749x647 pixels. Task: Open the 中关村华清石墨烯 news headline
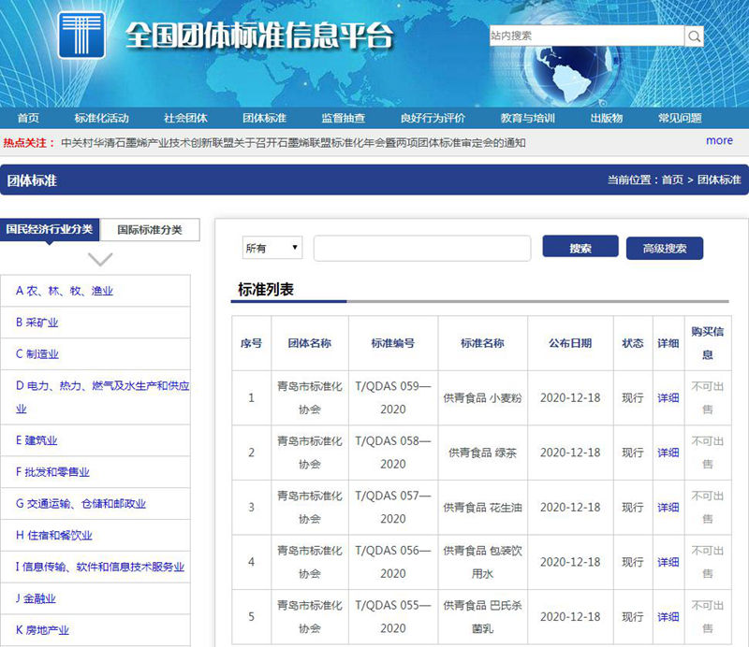tap(293, 143)
